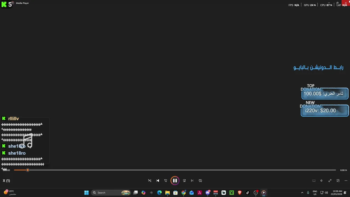Click the chat username rllillv
This screenshot has height=197, width=350.
(14, 118)
